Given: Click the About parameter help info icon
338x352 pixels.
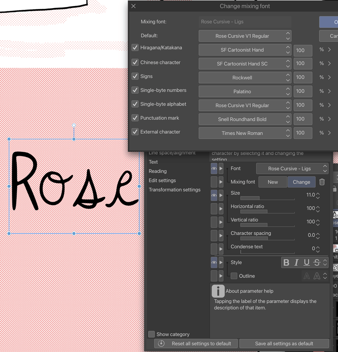Looking at the screenshot, I should click(218, 291).
